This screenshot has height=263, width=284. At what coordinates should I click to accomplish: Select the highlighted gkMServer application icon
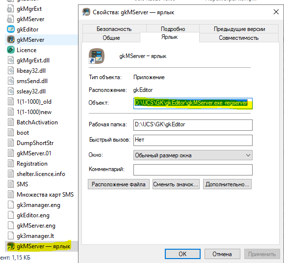point(11,39)
